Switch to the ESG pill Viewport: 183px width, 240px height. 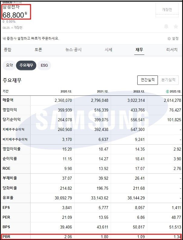click(x=44, y=65)
